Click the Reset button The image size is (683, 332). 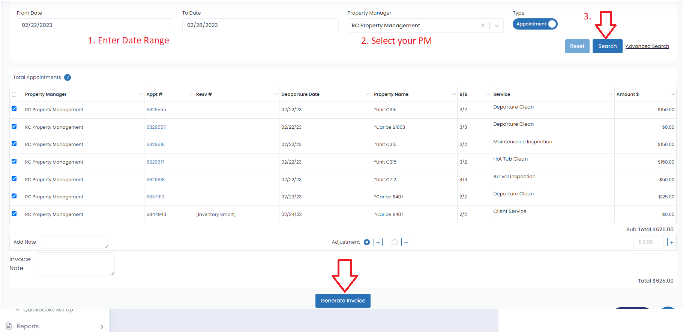pyautogui.click(x=577, y=46)
